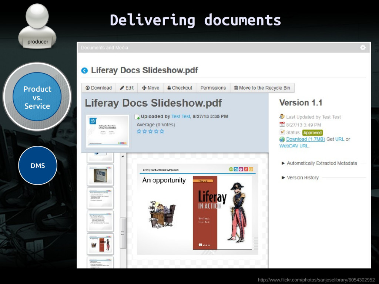
Task: Click the flickr photo URL credit
Action: tap(316, 280)
